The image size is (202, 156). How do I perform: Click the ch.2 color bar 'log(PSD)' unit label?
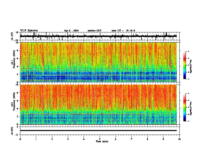pos(191,108)
